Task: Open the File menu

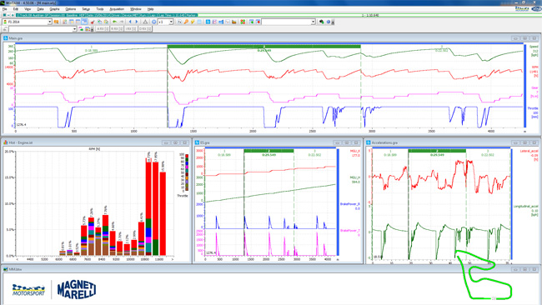Action: 4,9
